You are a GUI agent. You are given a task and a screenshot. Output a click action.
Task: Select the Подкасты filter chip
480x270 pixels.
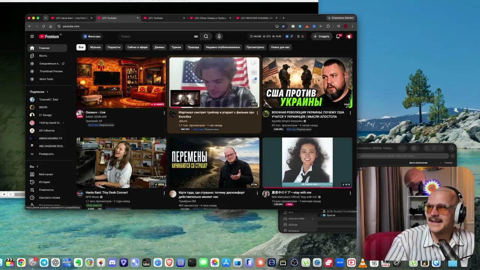pos(114,47)
